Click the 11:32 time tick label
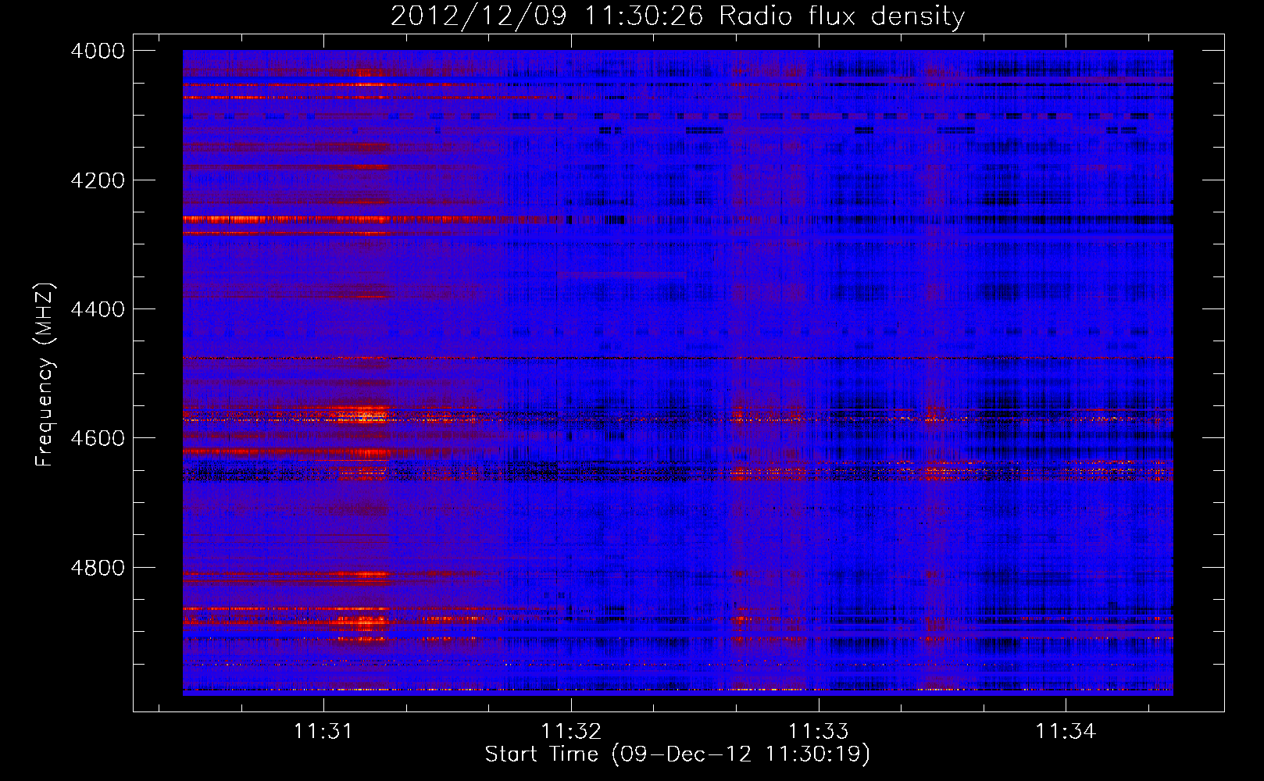Image resolution: width=1264 pixels, height=781 pixels. tap(571, 732)
